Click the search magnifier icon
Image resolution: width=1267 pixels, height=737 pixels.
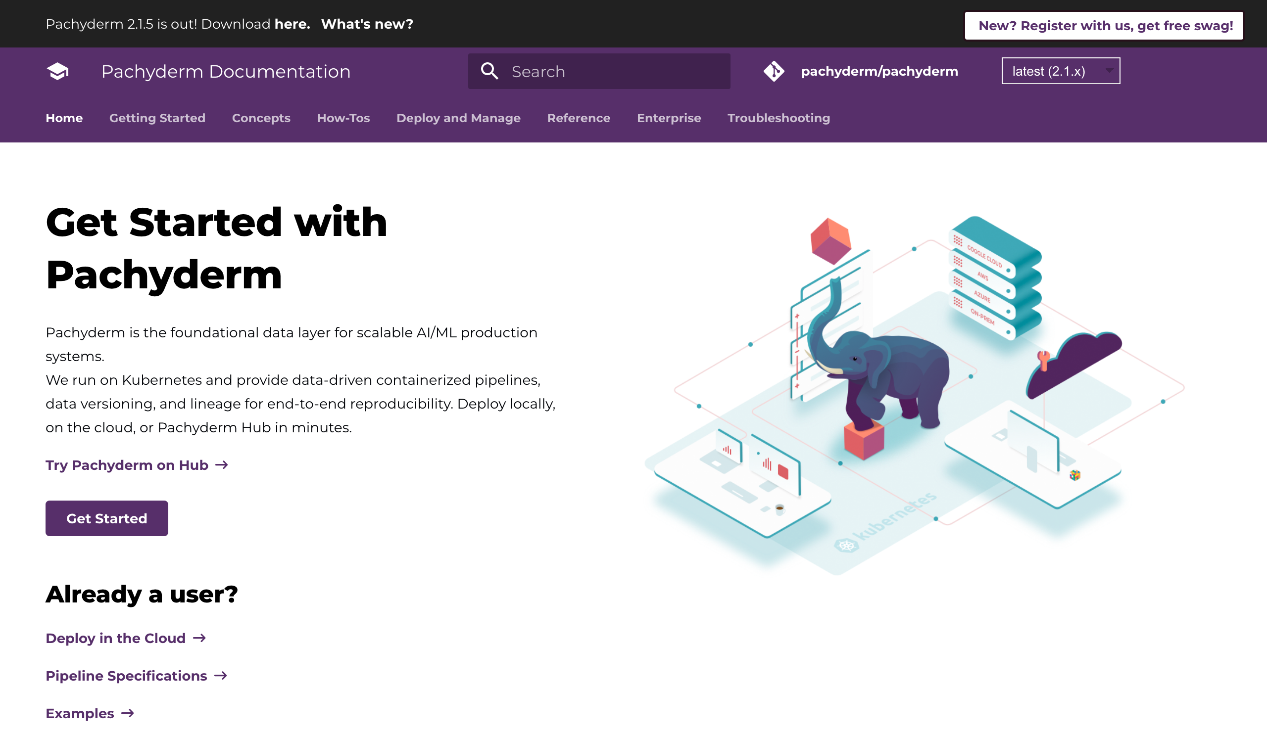coord(489,71)
